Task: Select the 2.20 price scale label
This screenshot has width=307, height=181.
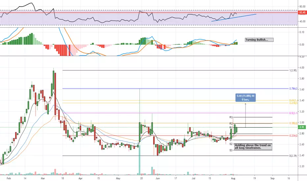Action: click(302, 166)
